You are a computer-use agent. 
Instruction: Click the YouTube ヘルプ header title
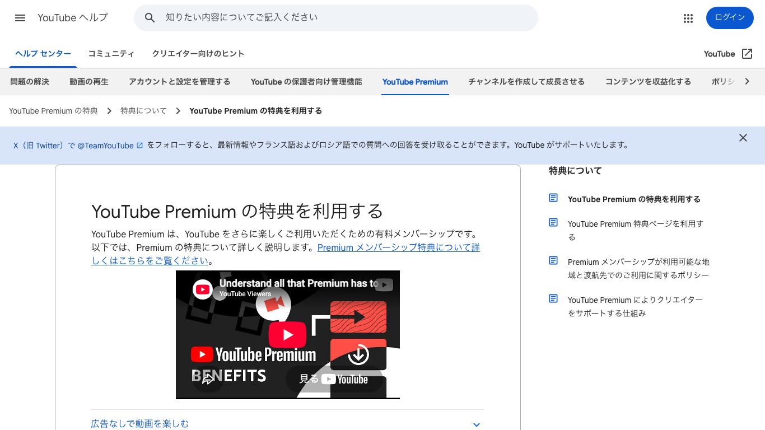[x=73, y=18]
